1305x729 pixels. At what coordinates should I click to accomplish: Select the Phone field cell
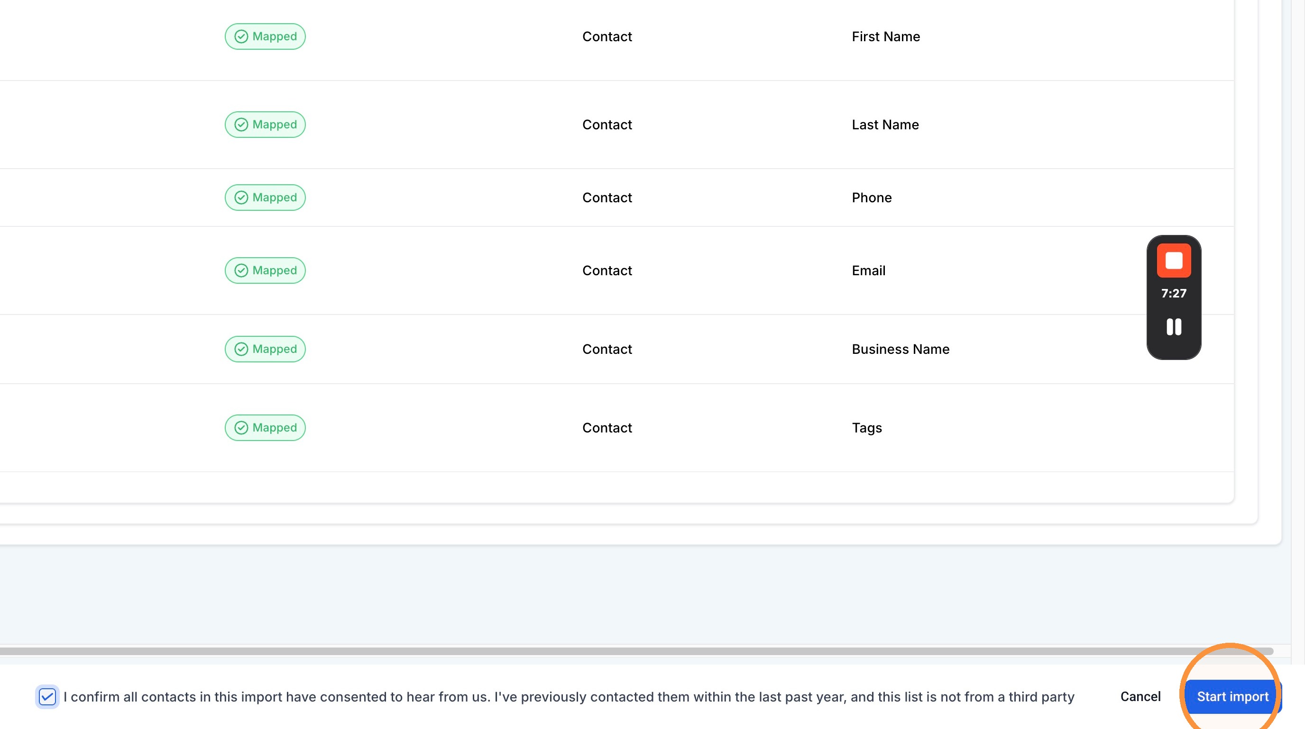(872, 198)
